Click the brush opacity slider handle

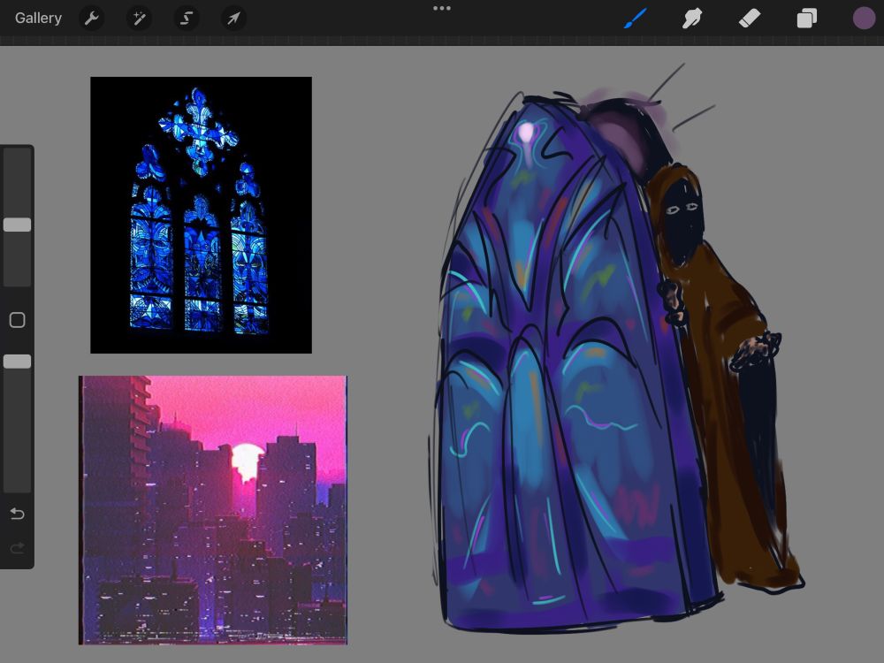tap(17, 362)
